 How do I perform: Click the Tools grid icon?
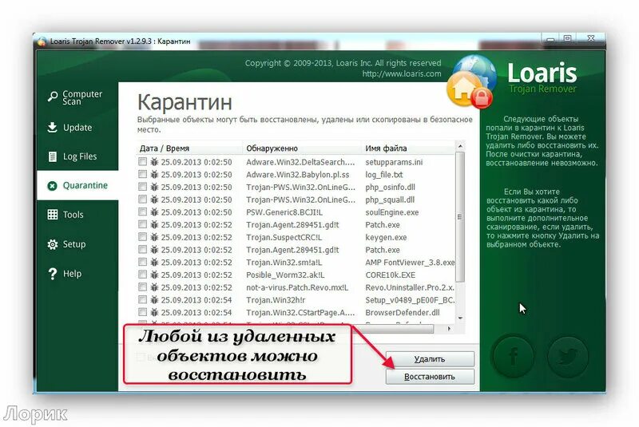pos(53,215)
